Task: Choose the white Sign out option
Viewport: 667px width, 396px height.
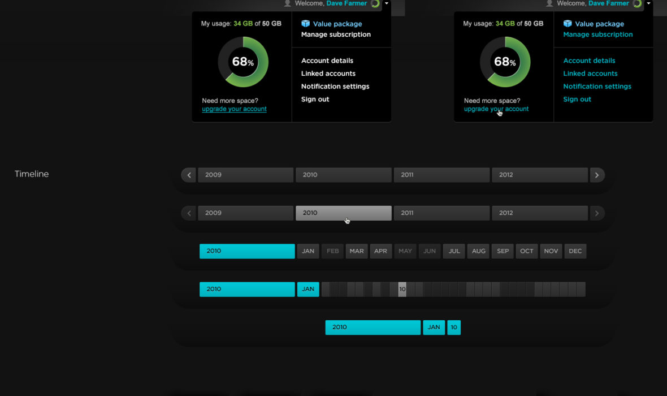Action: [315, 100]
